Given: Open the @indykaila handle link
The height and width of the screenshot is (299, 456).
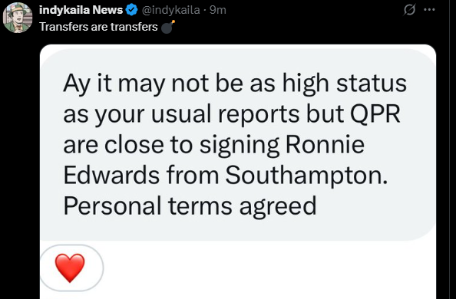Looking at the screenshot, I should (171, 10).
